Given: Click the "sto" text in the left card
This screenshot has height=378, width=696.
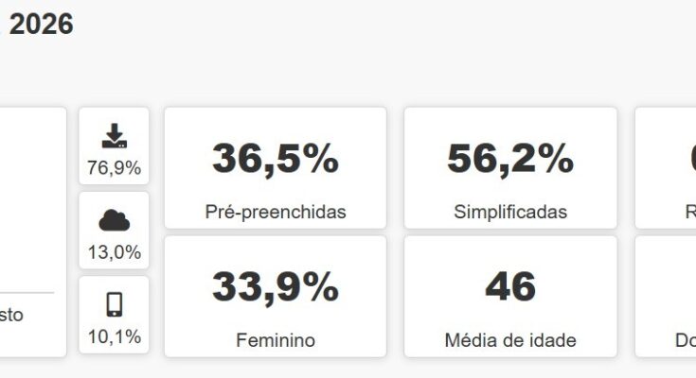Looking at the screenshot, I should tap(11, 316).
